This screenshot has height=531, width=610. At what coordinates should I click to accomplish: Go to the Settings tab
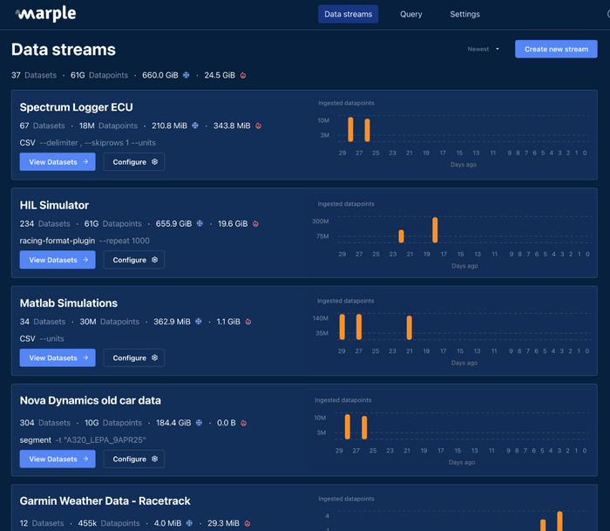[x=464, y=14]
